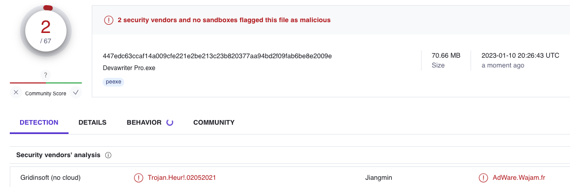This screenshot has height=187, width=570.
Task: Click the Trojan.Heur!.02052021 detection label
Action: [x=182, y=178]
